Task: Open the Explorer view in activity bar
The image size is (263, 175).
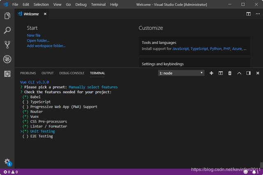Action: [x=7, y=16]
